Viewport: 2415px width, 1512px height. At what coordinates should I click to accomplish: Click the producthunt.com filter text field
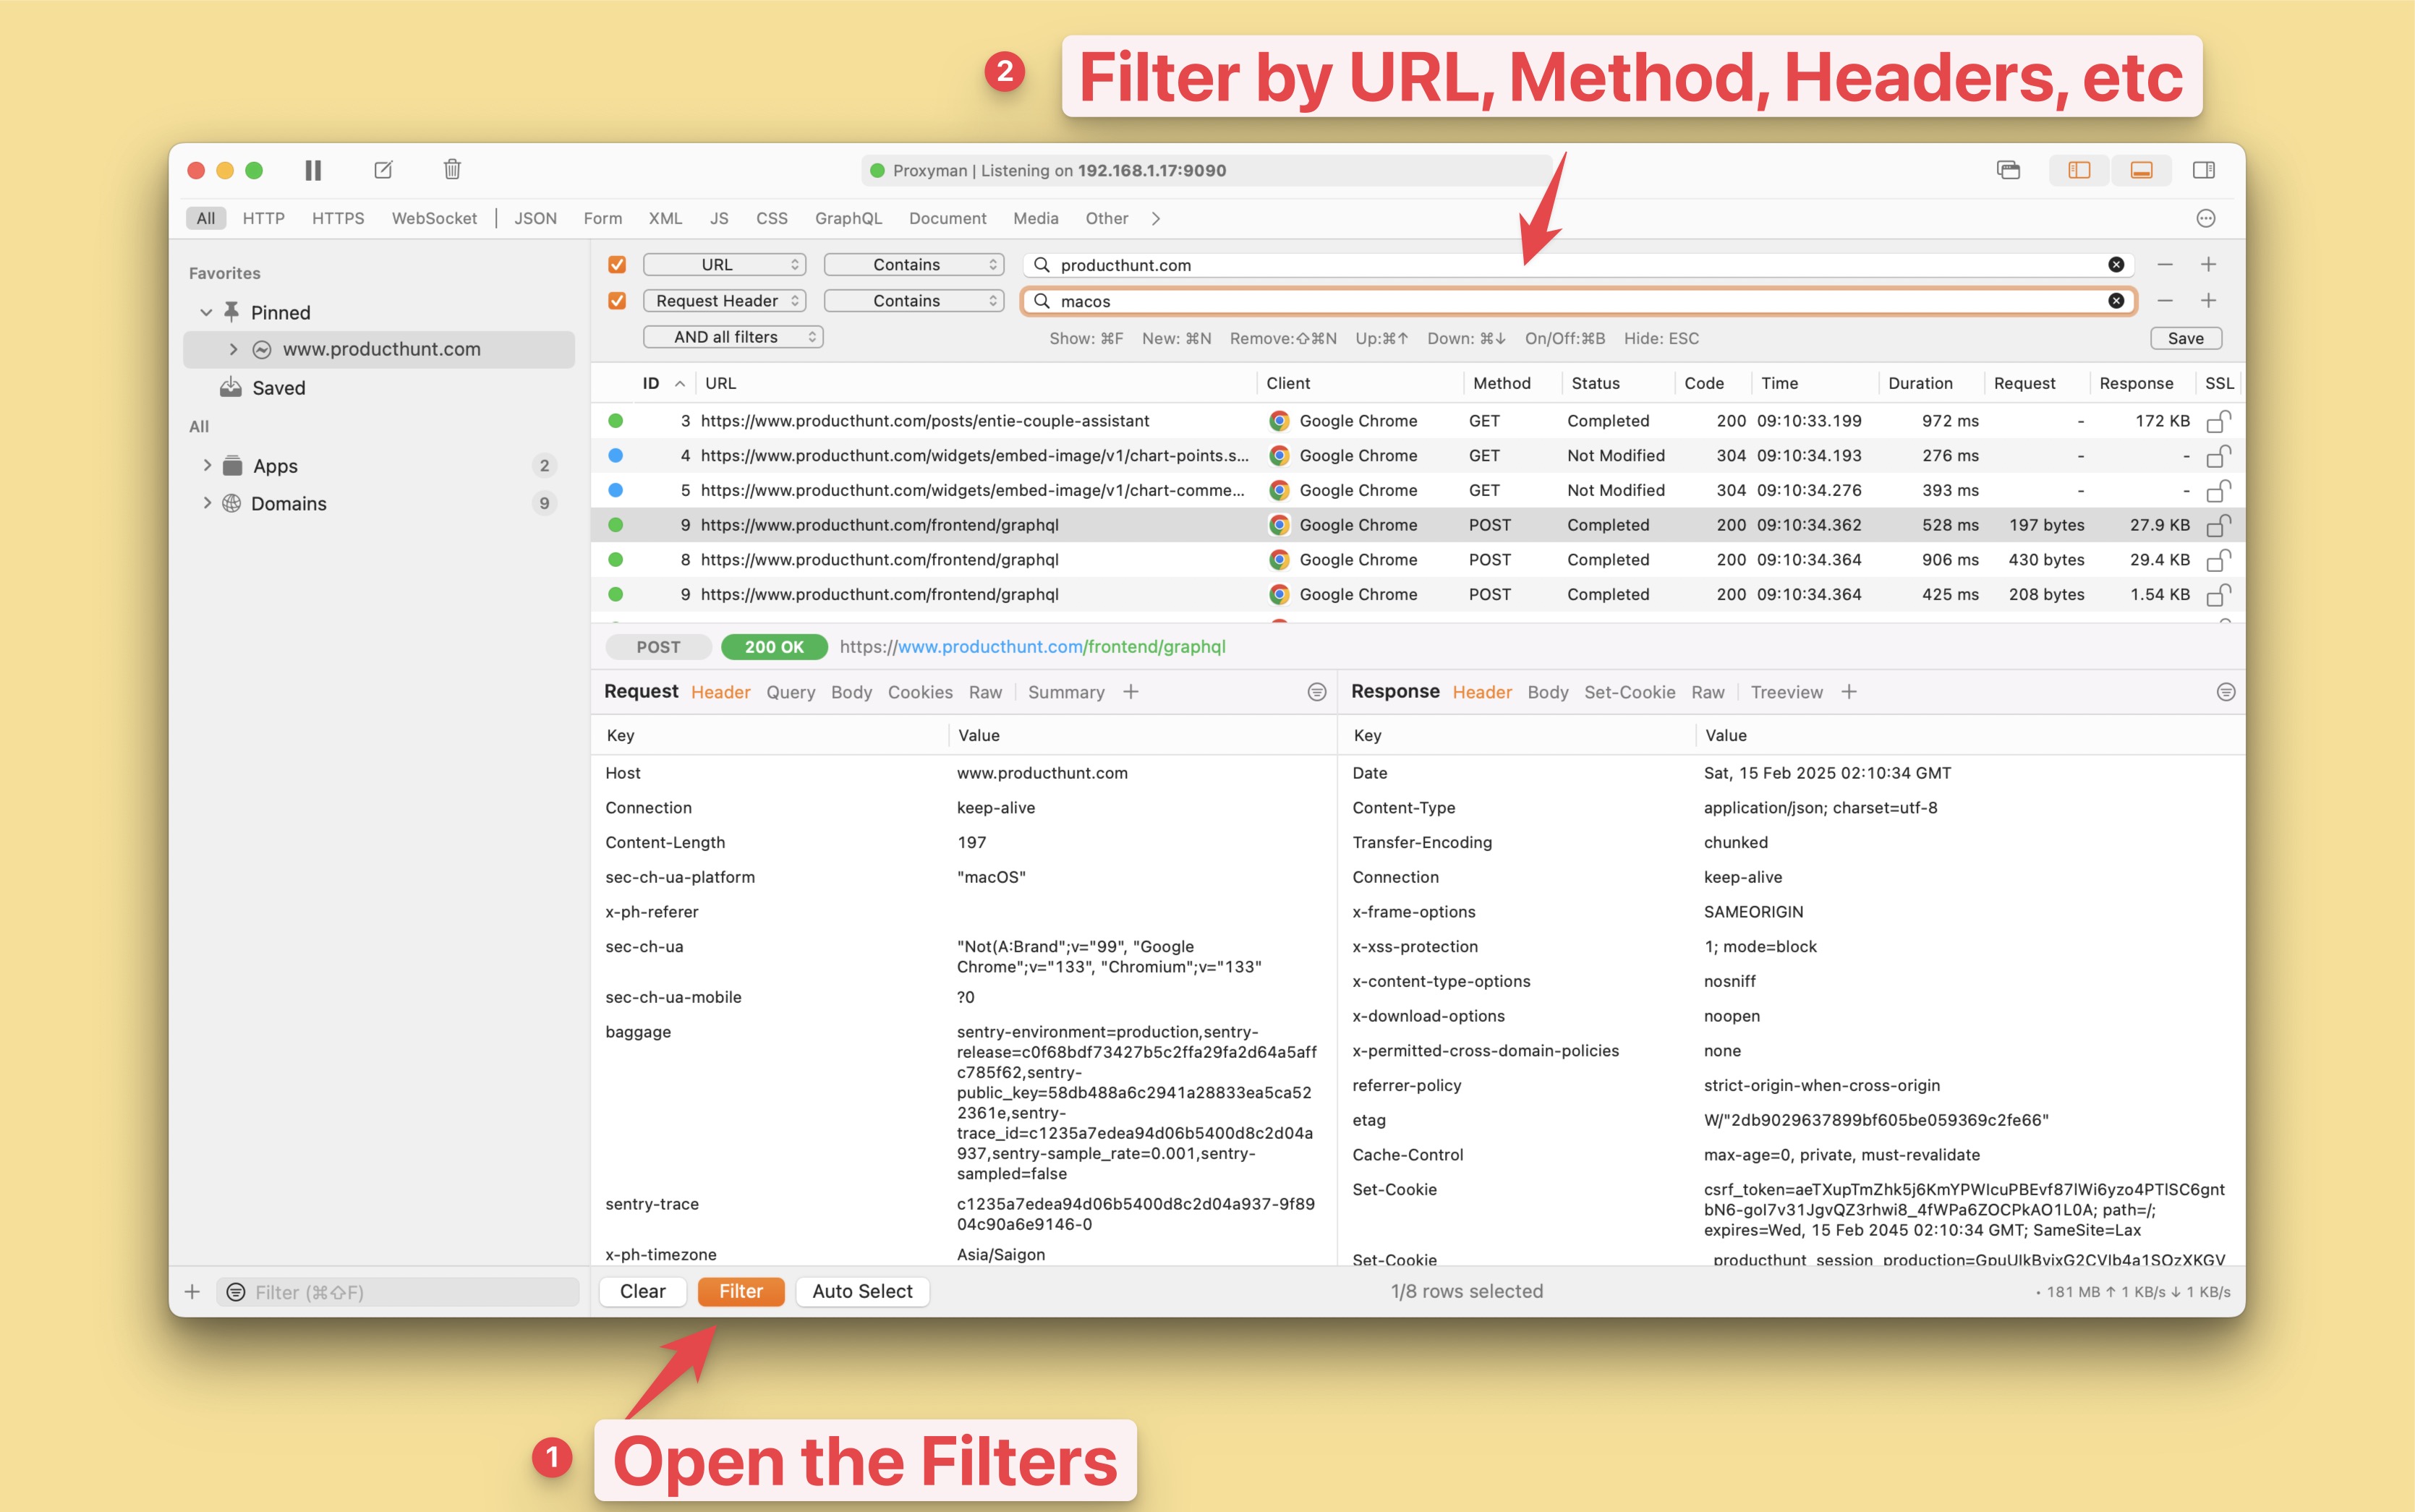[x=1578, y=265]
